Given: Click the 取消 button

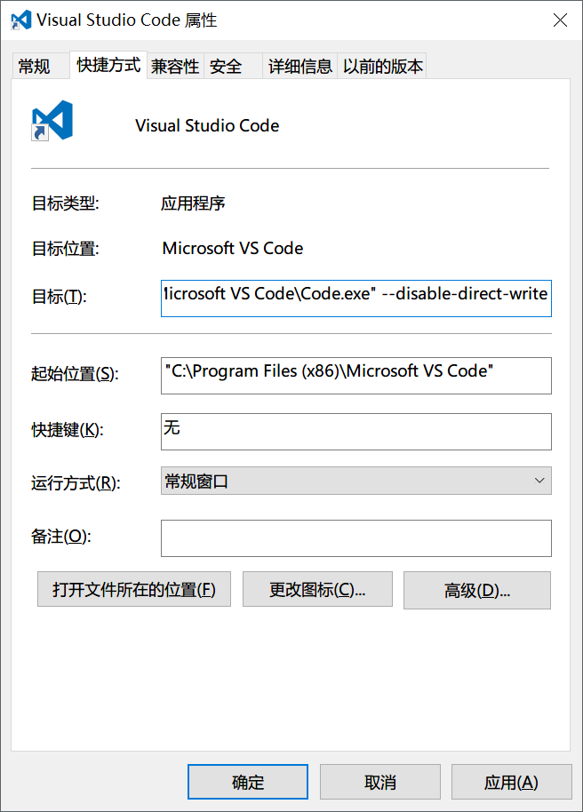Looking at the screenshot, I should coord(380,782).
